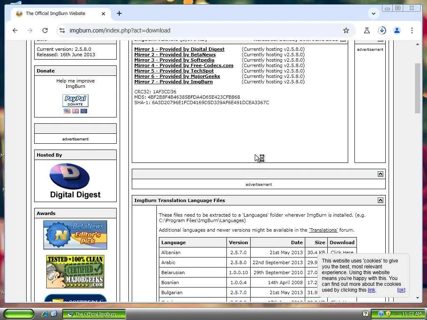The width and height of the screenshot is (427, 320).
Task: Reload the ImgBurn page
Action: click(x=45, y=30)
